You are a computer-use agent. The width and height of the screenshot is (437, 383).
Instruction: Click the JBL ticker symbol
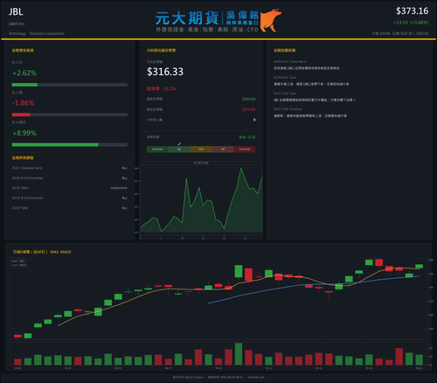pyautogui.click(x=16, y=11)
